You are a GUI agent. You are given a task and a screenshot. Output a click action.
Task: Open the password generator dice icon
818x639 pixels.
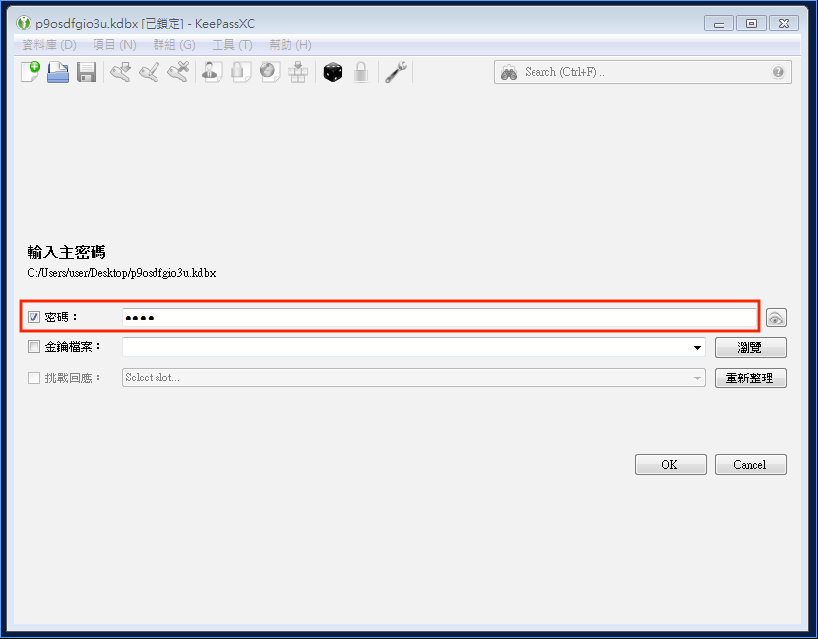coord(333,72)
